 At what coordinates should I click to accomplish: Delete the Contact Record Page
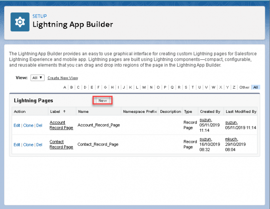39,145
